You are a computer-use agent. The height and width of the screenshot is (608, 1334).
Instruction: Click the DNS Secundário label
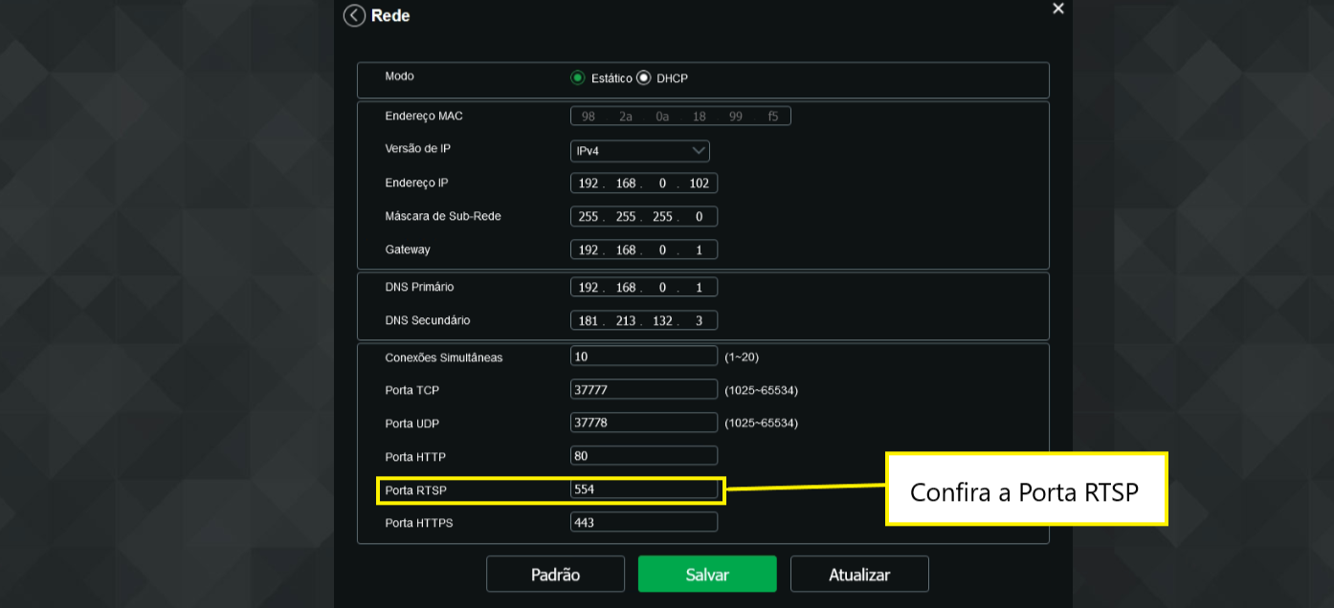tap(428, 320)
